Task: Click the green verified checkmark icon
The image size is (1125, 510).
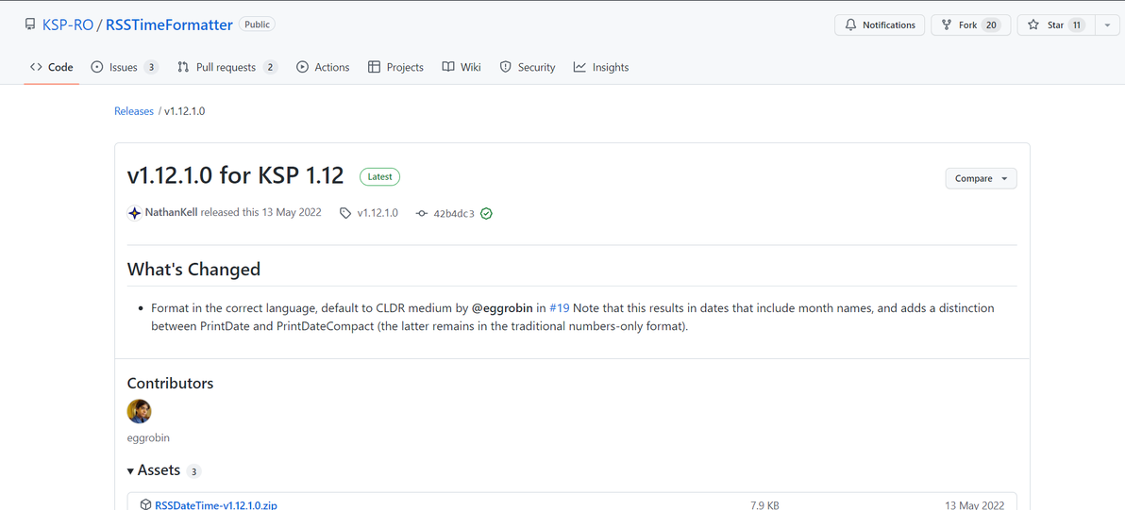Action: click(486, 213)
